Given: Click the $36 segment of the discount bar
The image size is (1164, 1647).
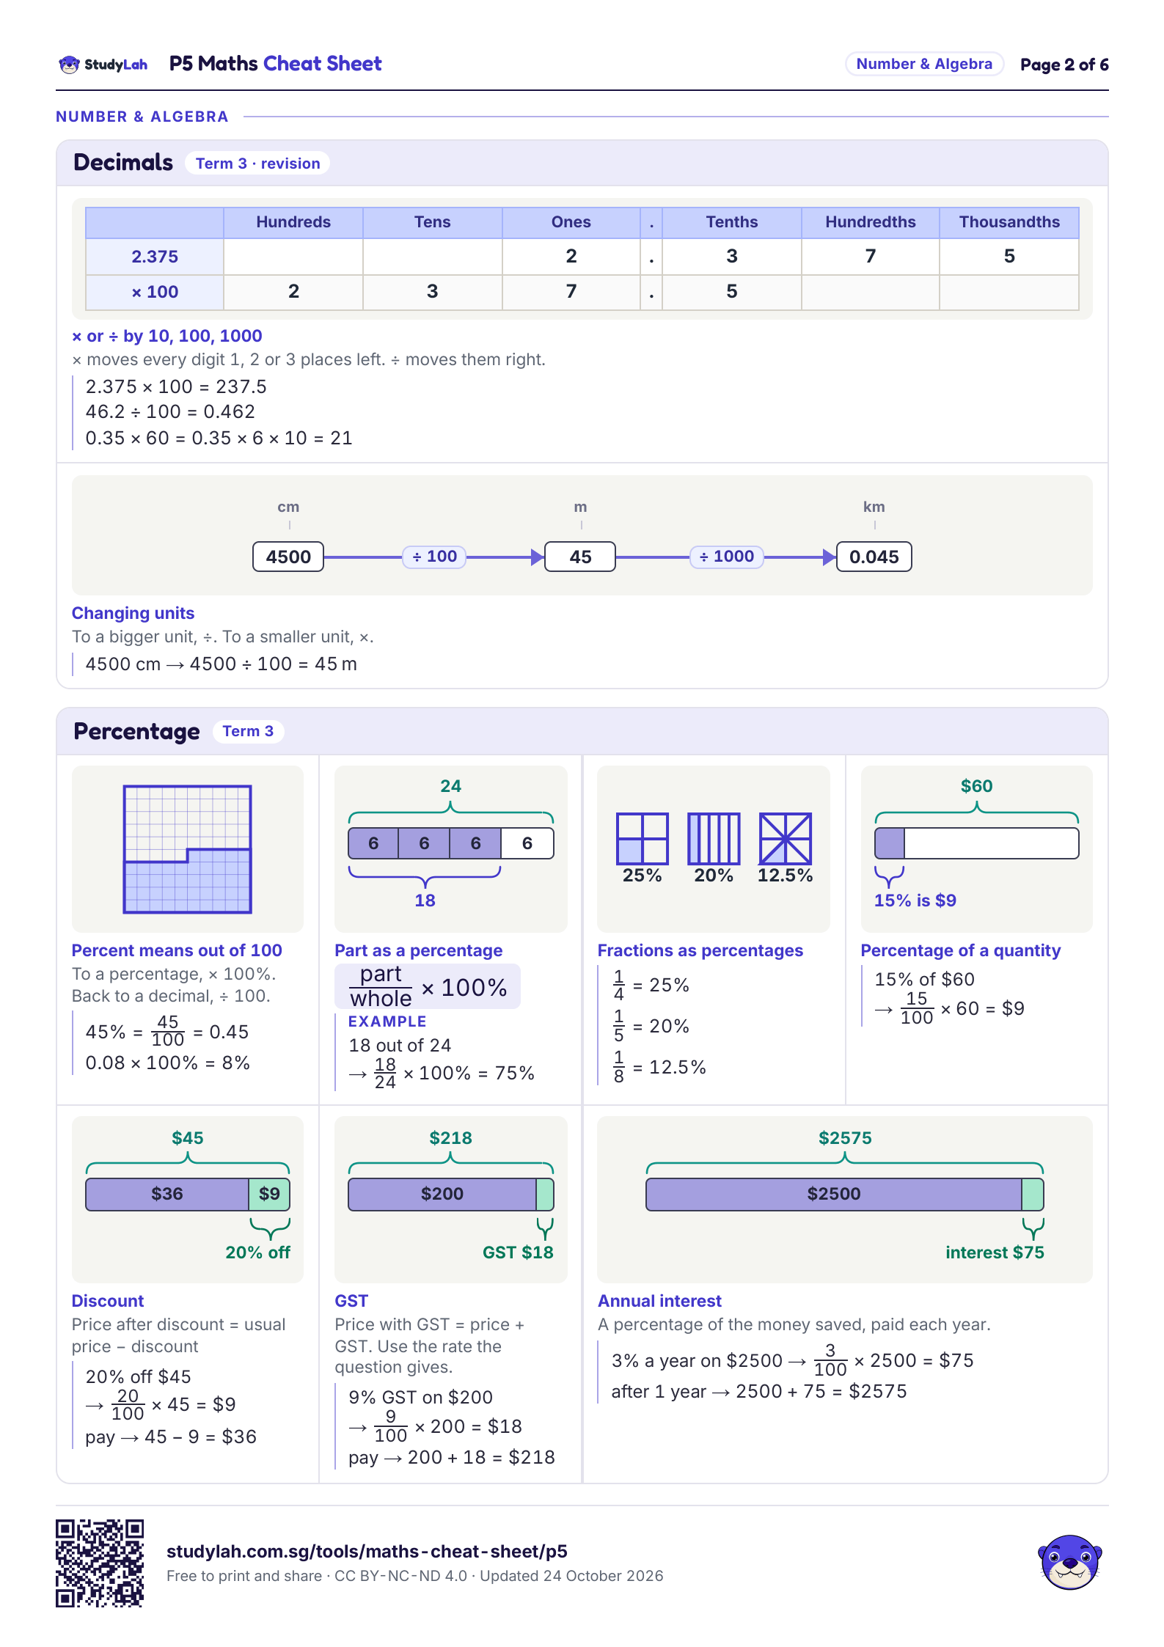Looking at the screenshot, I should [x=167, y=1194].
